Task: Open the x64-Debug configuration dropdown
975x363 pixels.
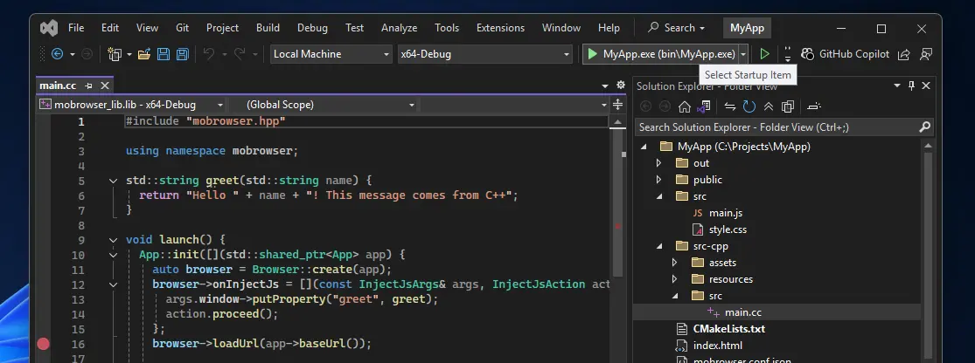Action: 485,54
